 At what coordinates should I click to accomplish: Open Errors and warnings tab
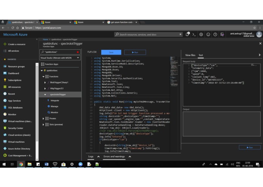click(114, 156)
